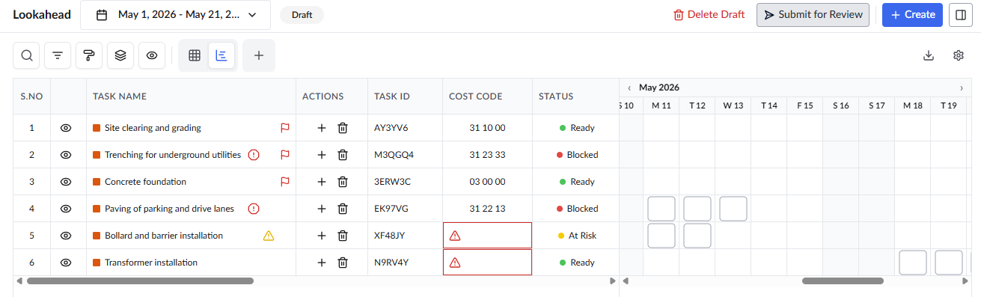The width and height of the screenshot is (981, 297).
Task: Delete the Bollard and barrier installation task
Action: (x=343, y=236)
